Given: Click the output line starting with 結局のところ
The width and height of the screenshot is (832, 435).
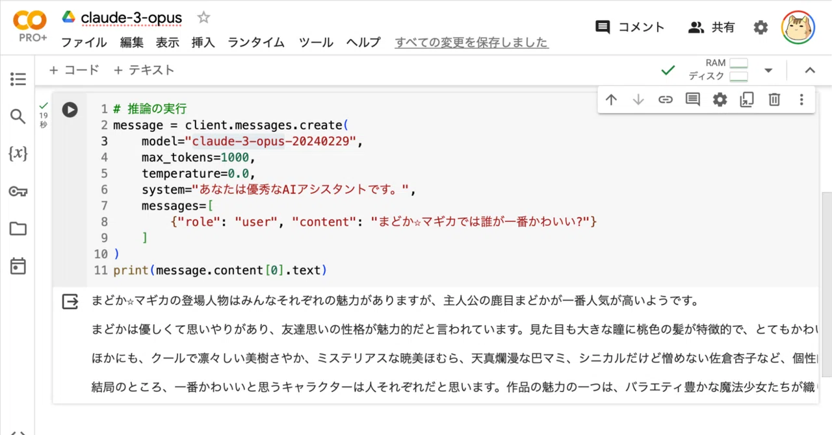Looking at the screenshot, I should (455, 387).
